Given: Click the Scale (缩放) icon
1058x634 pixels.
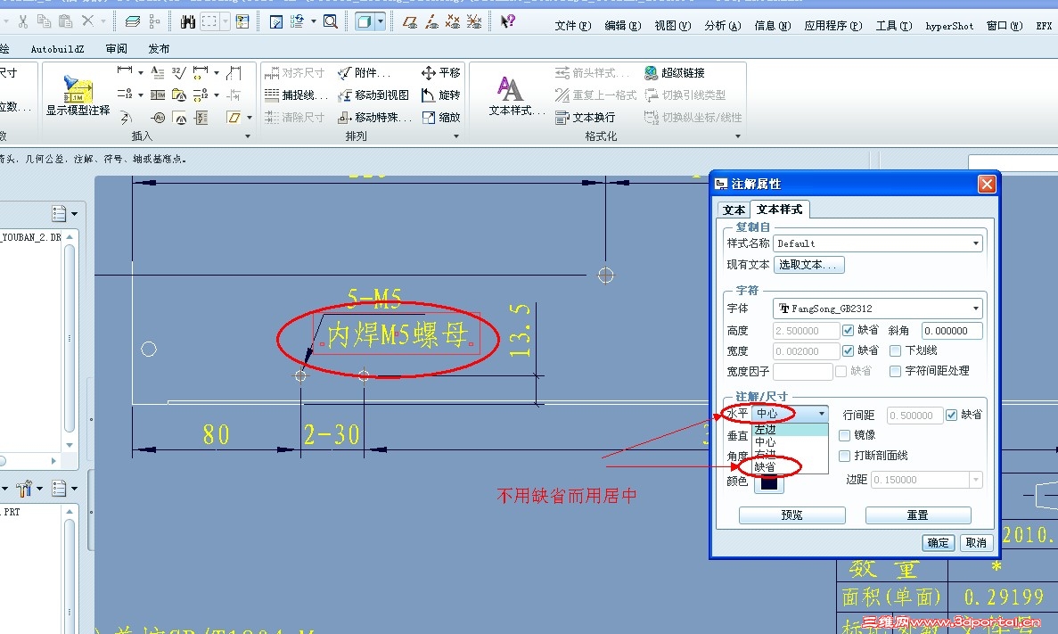Looking at the screenshot, I should (x=429, y=118).
